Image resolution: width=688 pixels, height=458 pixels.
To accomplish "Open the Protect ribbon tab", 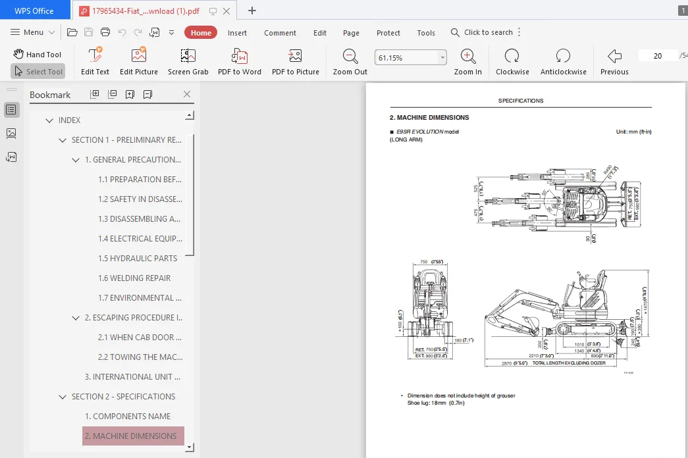I will (x=388, y=33).
